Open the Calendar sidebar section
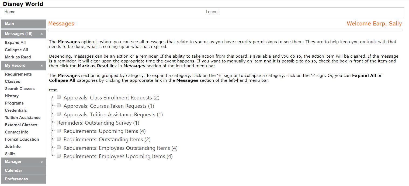Image resolution: width=409 pixels, height=186 pixels. [23, 170]
